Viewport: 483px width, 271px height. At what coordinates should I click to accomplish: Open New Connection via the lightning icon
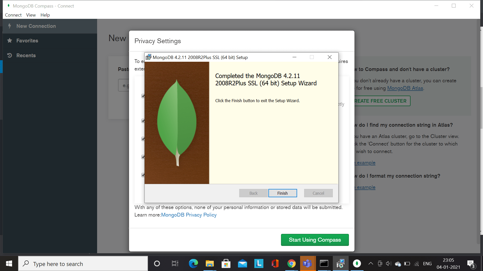tap(10, 26)
